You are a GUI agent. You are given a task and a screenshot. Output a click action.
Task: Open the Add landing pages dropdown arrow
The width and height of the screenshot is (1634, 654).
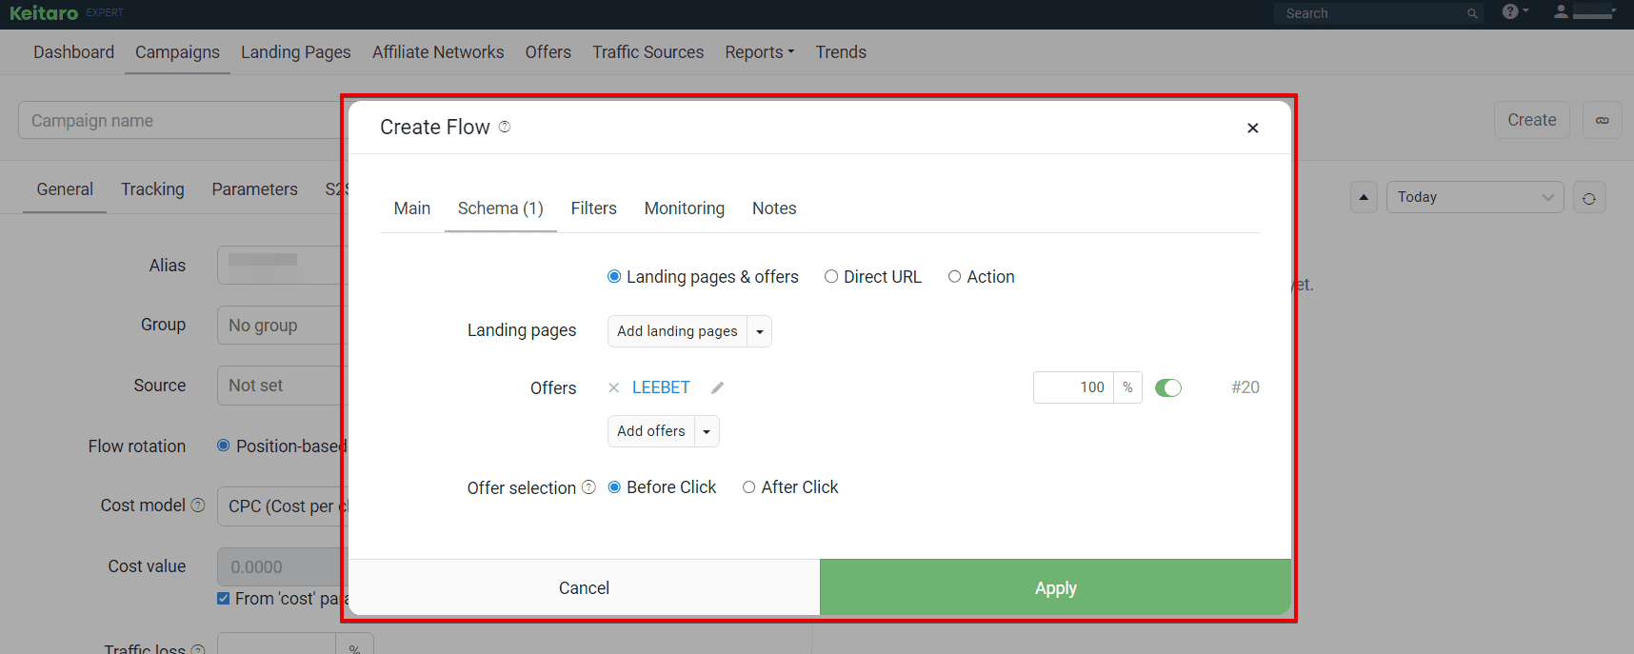coord(760,331)
